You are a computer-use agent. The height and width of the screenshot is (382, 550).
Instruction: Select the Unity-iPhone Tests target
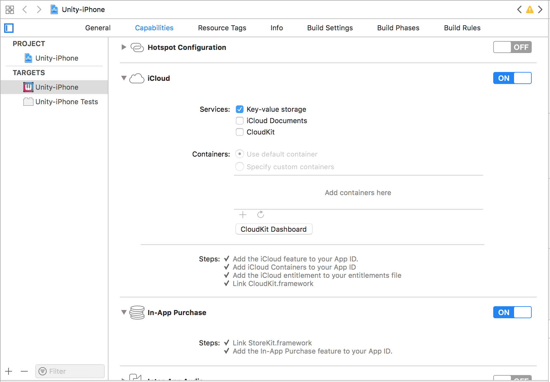(x=54, y=102)
